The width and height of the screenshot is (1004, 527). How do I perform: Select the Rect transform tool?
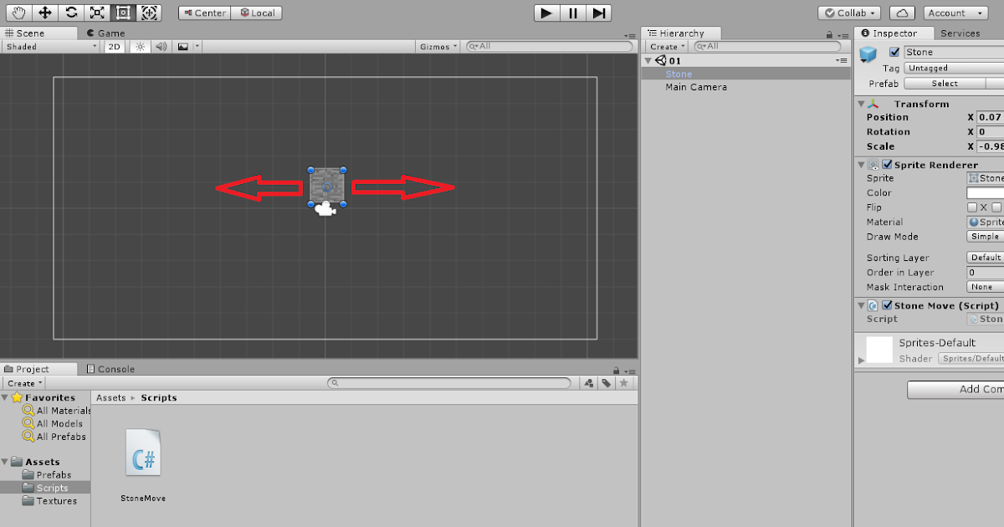[x=123, y=12]
